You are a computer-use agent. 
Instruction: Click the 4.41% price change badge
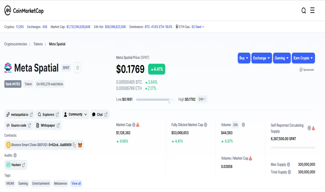pos(157,69)
